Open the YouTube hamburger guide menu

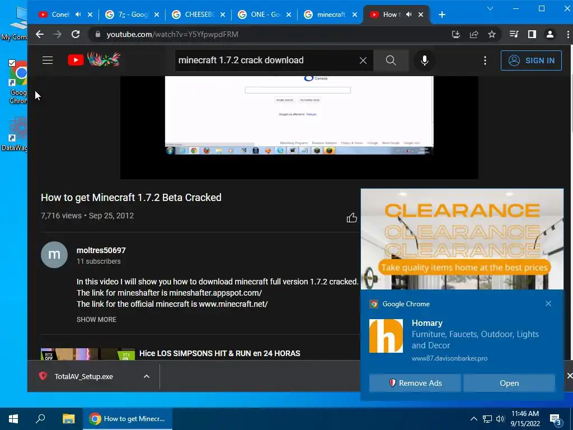coord(48,60)
